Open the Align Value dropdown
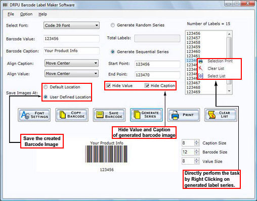Viewport: 257px width, 201px height. [71, 74]
